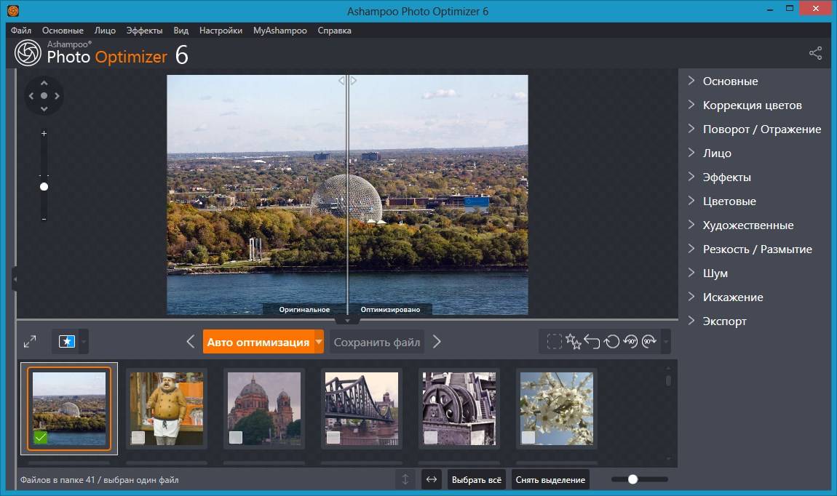This screenshot has height=496, width=837.
Task: Click the Сохранить файл button
Action: click(377, 342)
